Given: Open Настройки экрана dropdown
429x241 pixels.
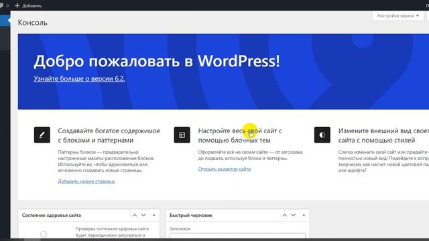Looking at the screenshot, I should click(397, 15).
